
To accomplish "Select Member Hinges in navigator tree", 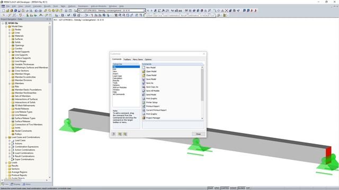I will (x=22, y=74).
